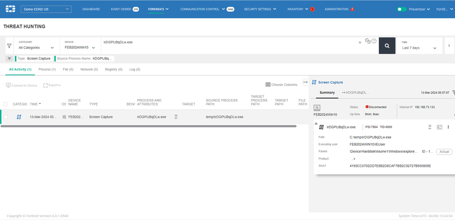Click the horizontal table scrollbar
The width and height of the screenshot is (455, 220).
(x=149, y=126)
